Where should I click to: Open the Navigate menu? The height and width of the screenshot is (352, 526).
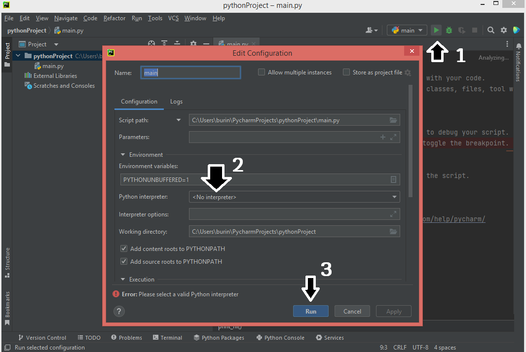[x=66, y=18]
